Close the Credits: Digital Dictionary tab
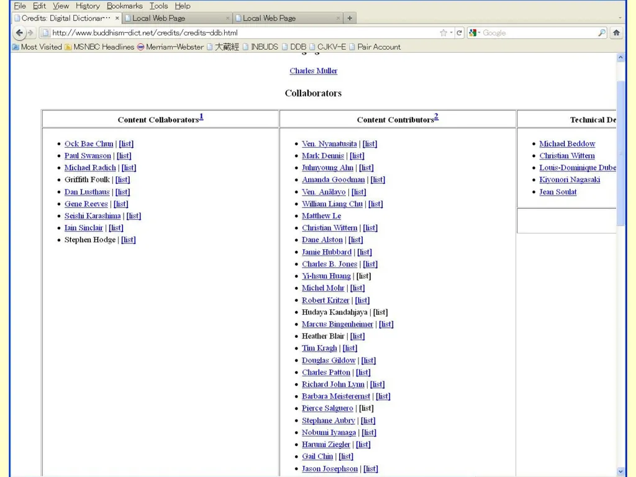Viewport: 636px width, 477px height. 117,18
